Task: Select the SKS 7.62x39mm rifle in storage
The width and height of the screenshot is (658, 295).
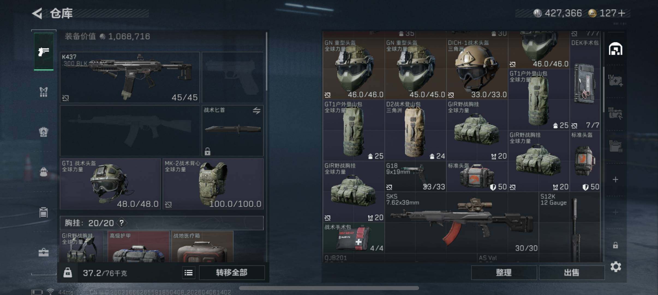Action: point(462,222)
